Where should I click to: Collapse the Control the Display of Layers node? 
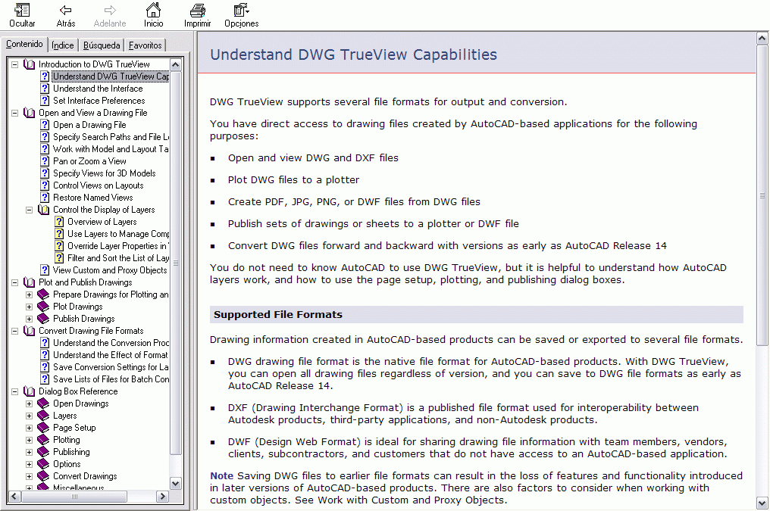point(29,210)
